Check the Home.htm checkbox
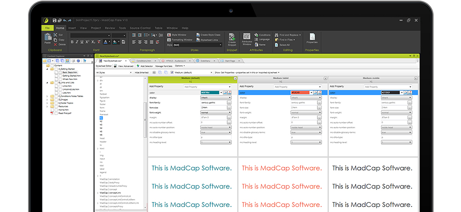This screenshot has height=212, width=461. tap(56, 109)
